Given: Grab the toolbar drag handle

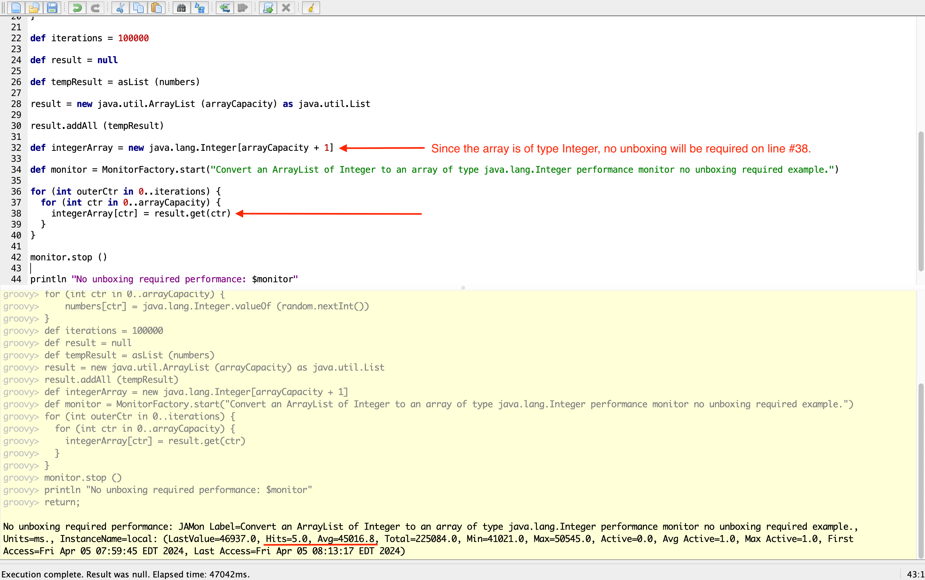Looking at the screenshot, I should (x=4, y=8).
